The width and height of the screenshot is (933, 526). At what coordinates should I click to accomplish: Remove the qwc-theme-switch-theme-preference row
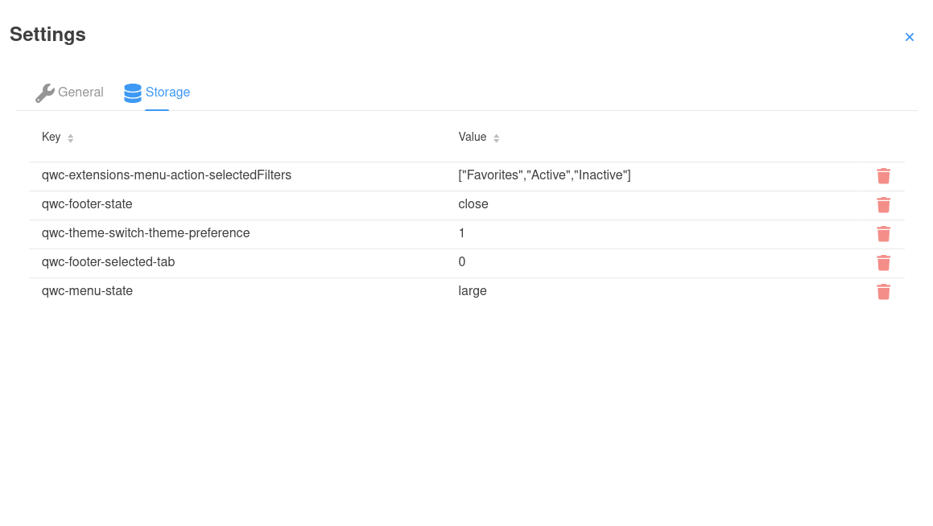[883, 234]
